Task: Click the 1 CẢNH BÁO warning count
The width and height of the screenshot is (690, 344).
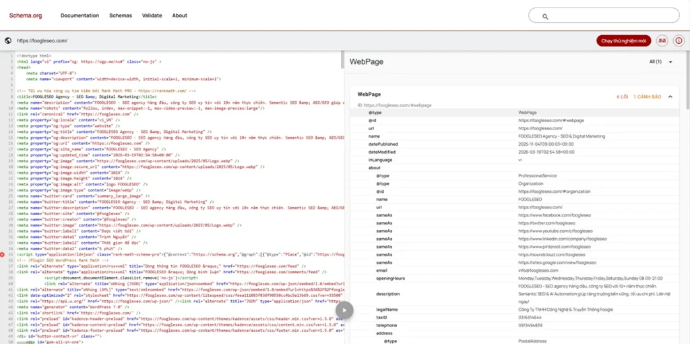Action: pos(648,96)
